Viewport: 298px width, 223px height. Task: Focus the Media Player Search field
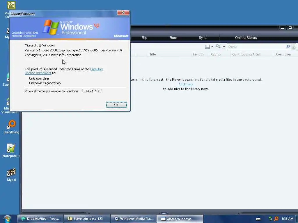pos(256,47)
